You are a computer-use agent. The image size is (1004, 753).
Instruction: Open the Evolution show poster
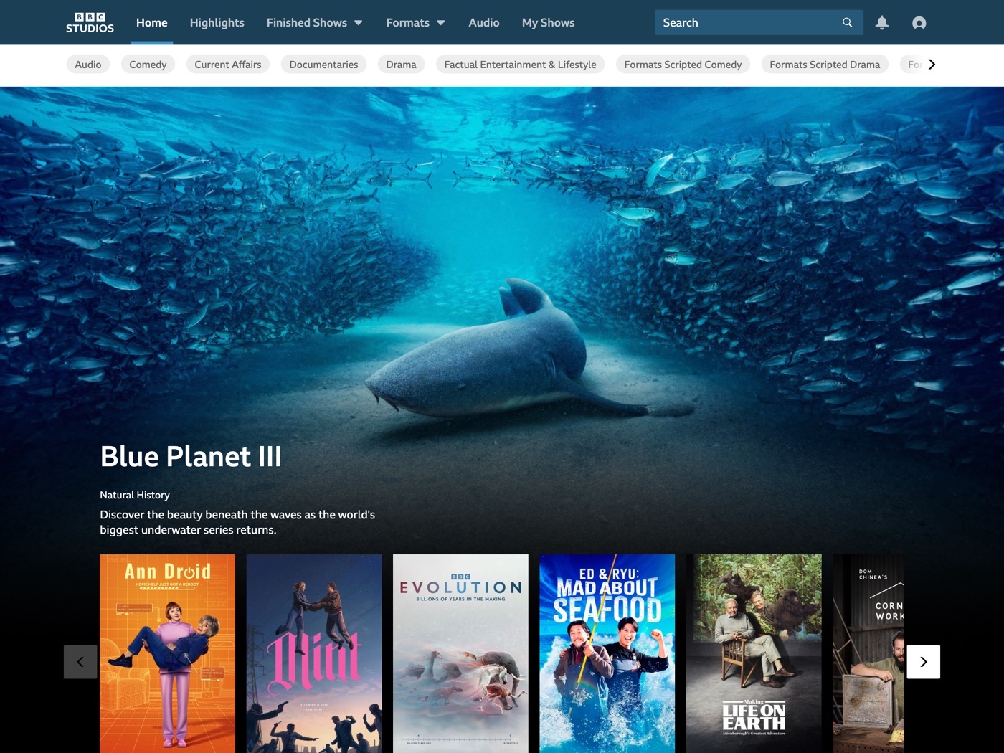click(460, 653)
